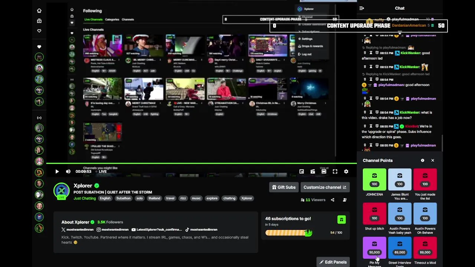
Task: Select the music tag
Action: coord(196,198)
